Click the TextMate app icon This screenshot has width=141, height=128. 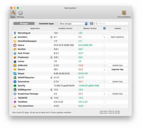click(x=15, y=102)
